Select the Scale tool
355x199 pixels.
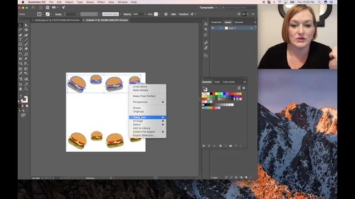26,54
